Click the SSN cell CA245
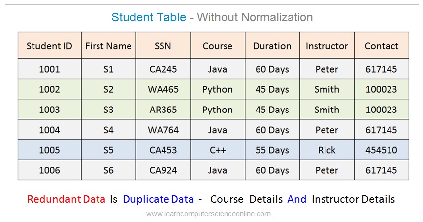The height and width of the screenshot is (222, 423). [163, 69]
